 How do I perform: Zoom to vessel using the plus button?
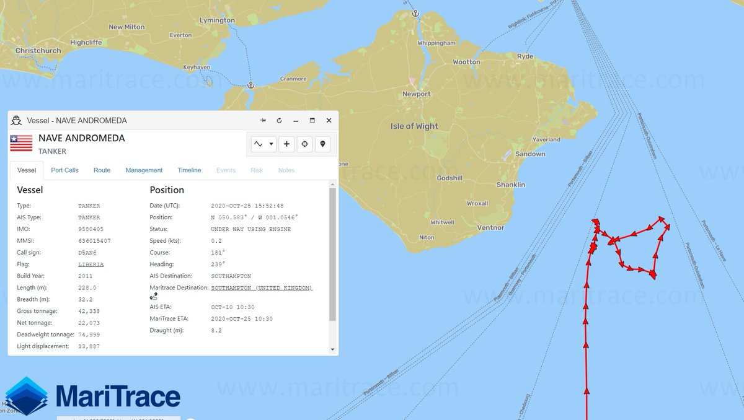coord(286,144)
